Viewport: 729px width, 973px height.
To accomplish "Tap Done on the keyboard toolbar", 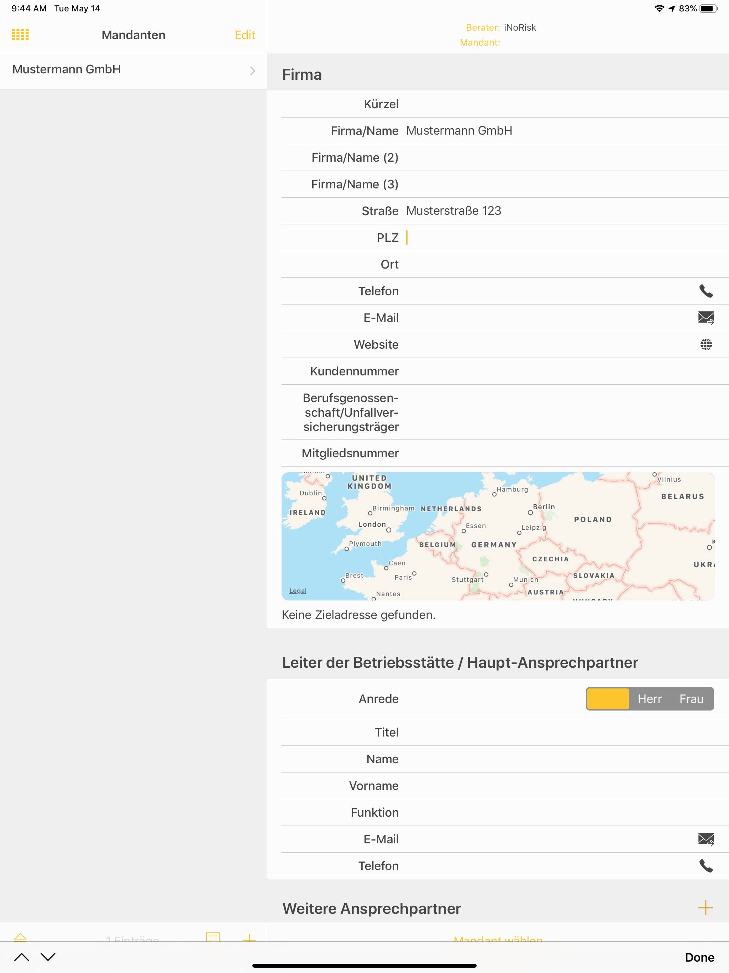I will click(x=699, y=958).
